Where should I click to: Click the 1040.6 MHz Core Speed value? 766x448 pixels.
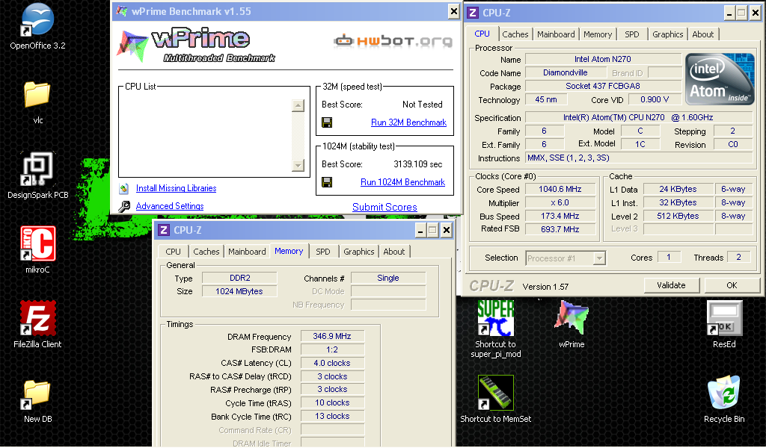560,189
